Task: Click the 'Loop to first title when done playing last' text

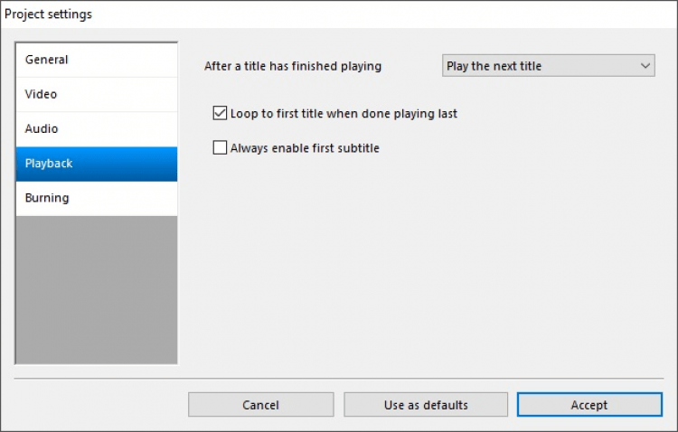Action: pyautogui.click(x=344, y=114)
